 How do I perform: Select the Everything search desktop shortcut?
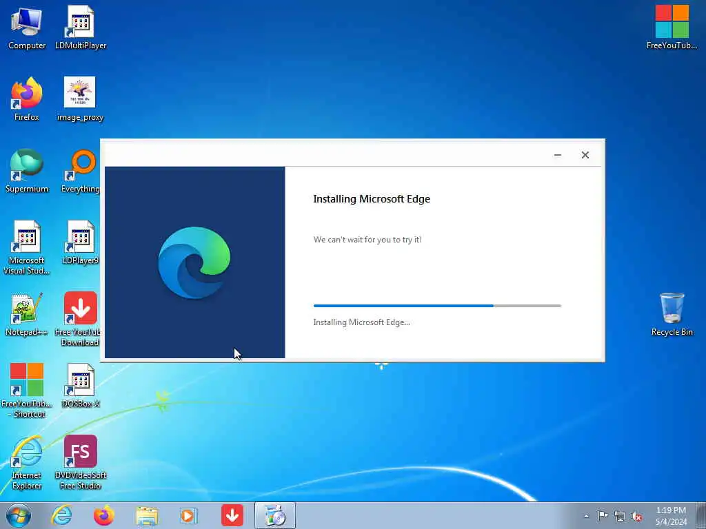coord(81,171)
